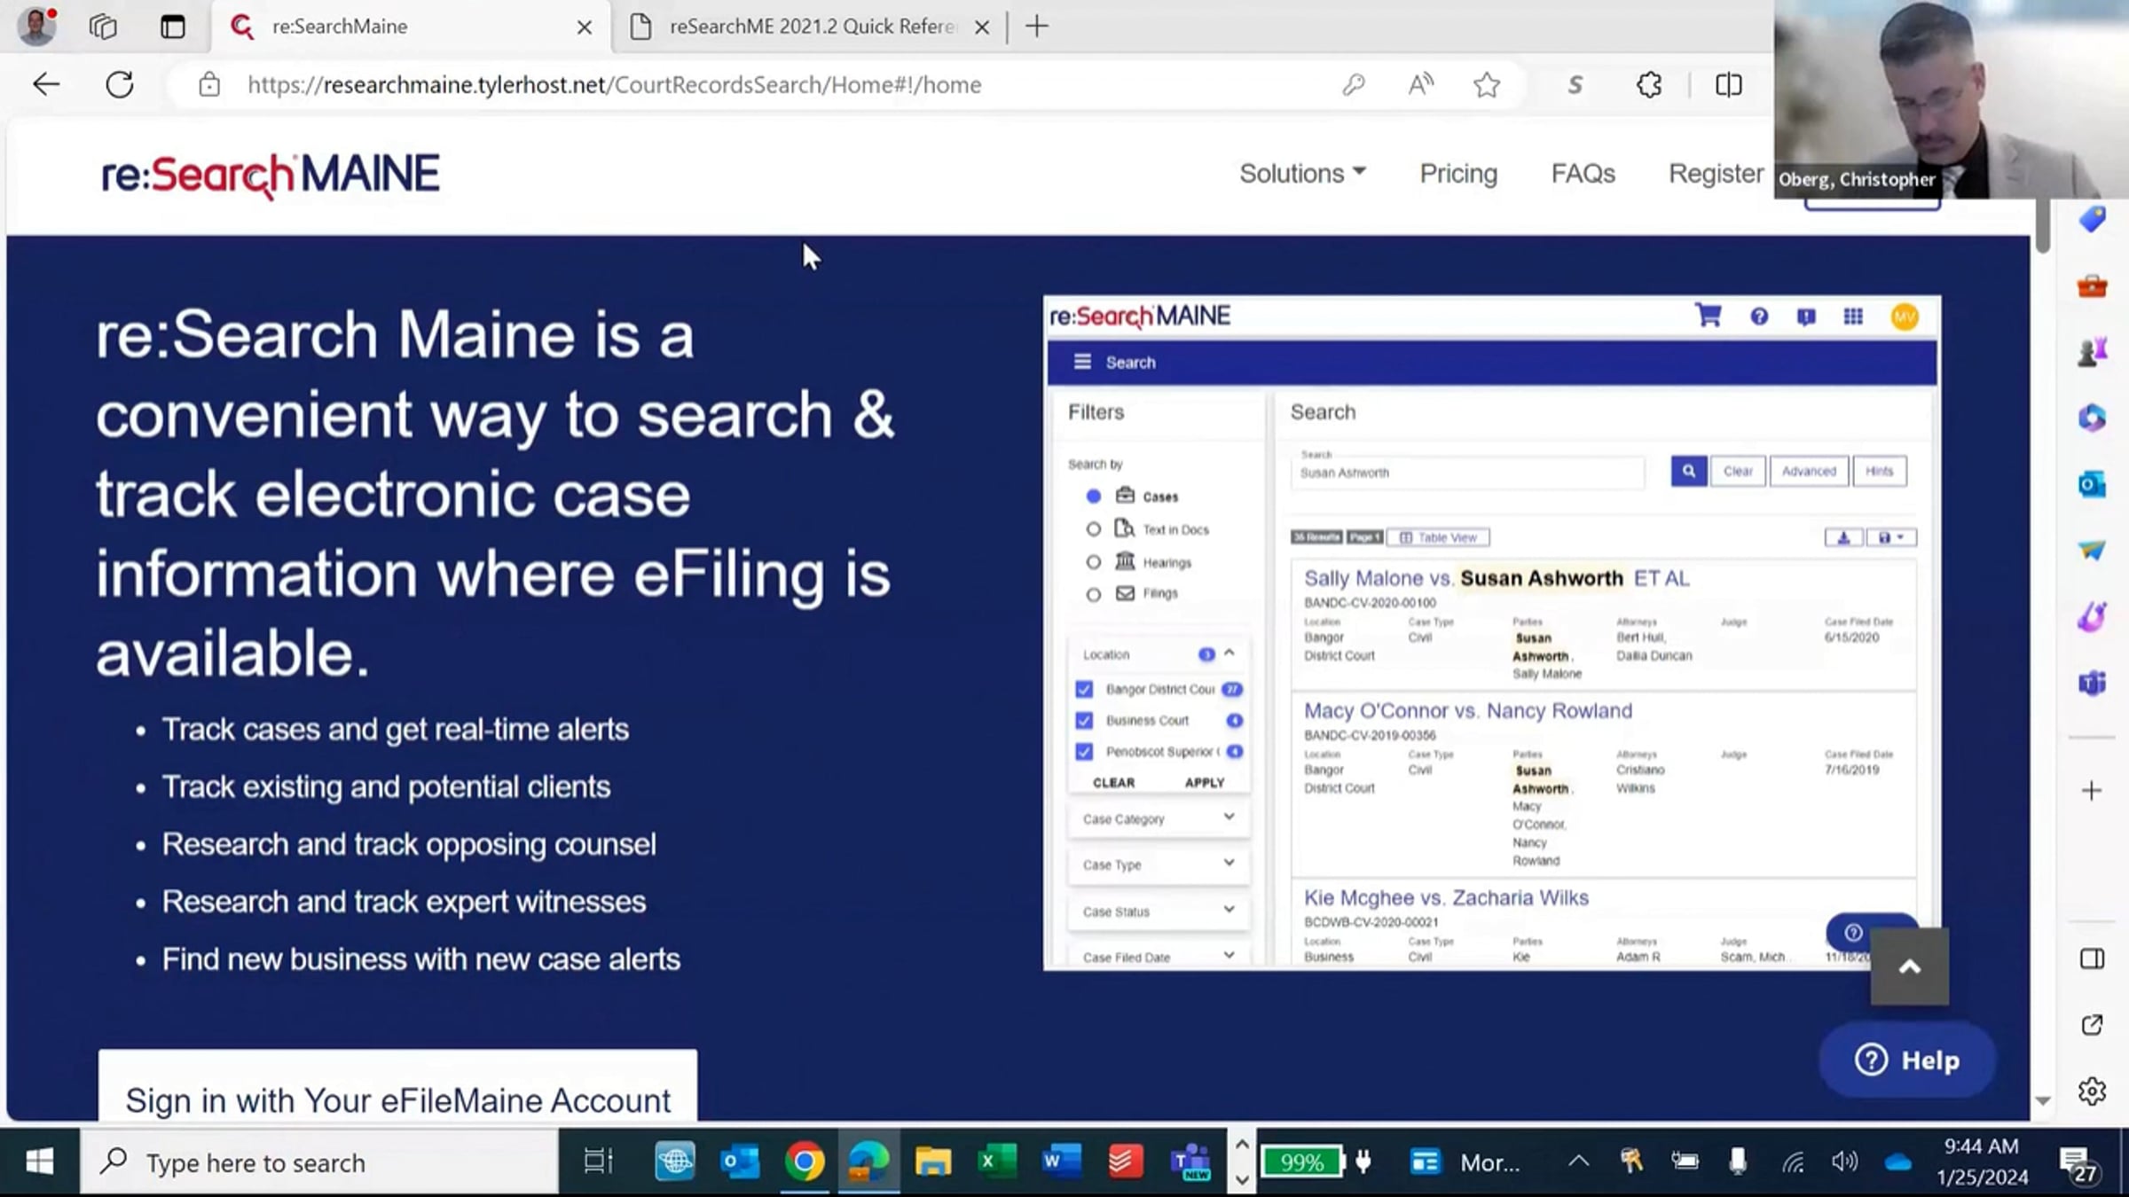Open the Windows Start menu

(39, 1162)
